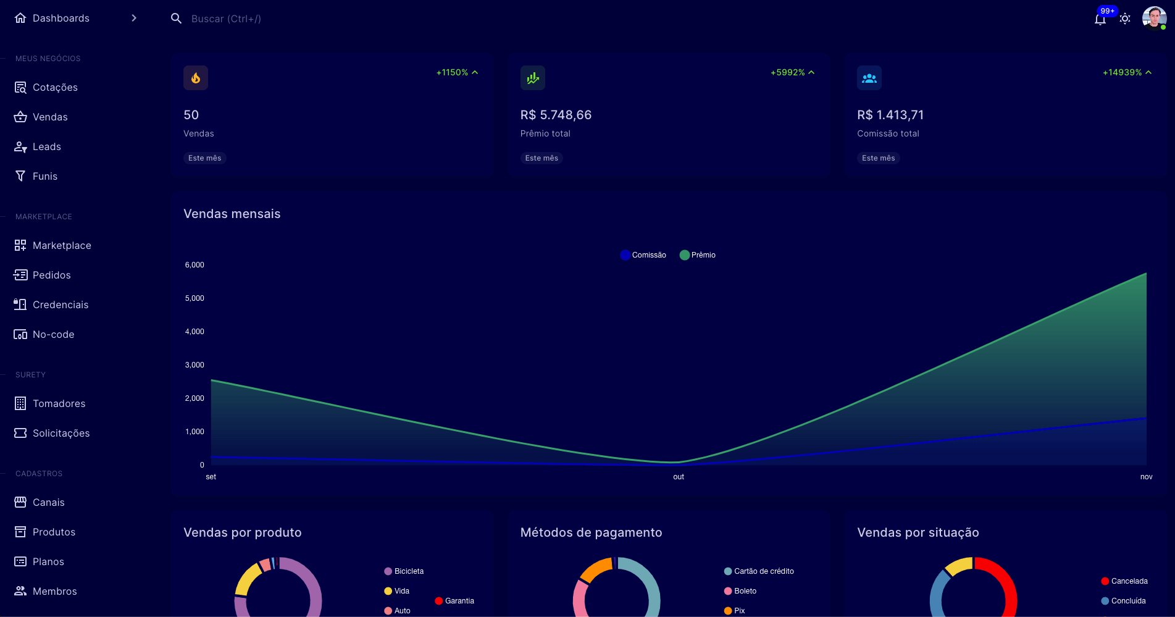This screenshot has height=617, width=1175.
Task: Toggle light/dark theme sun icon
Action: tap(1125, 19)
